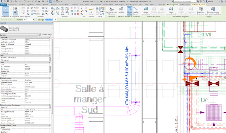Click the Cut clipboard icon
The height and width of the screenshot is (133, 226).
tap(28, 8)
